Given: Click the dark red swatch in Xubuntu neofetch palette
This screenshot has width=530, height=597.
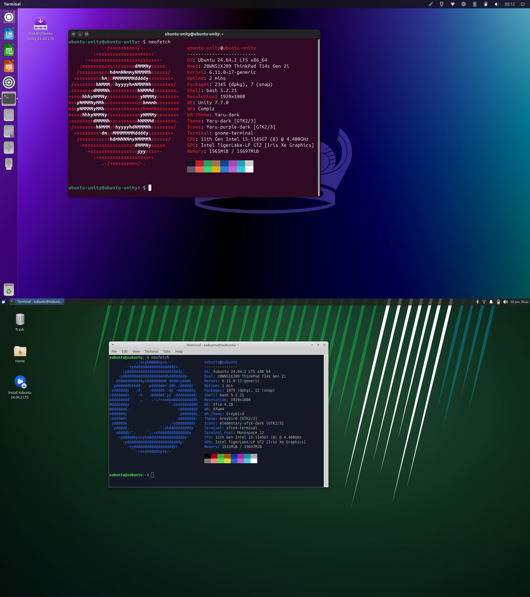Looking at the screenshot, I should [x=214, y=456].
